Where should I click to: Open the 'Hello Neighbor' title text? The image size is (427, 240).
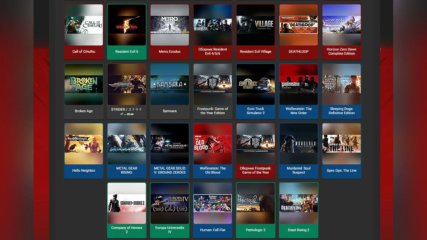[x=84, y=170]
